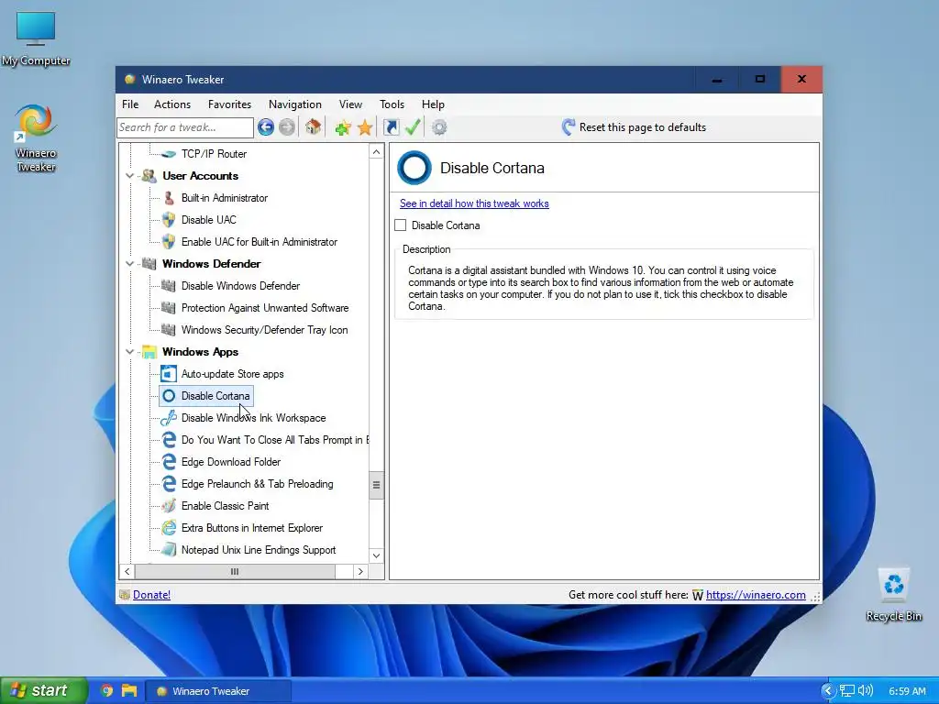This screenshot has height=704, width=939.
Task: Click the volume speaker tray icon
Action: [866, 691]
